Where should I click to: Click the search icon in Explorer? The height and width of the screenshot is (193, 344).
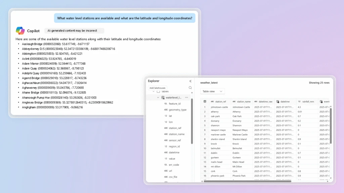tap(190, 88)
